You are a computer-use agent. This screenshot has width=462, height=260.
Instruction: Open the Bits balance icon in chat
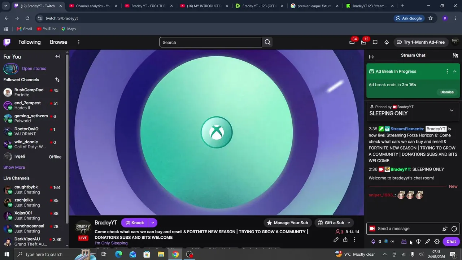(373, 242)
